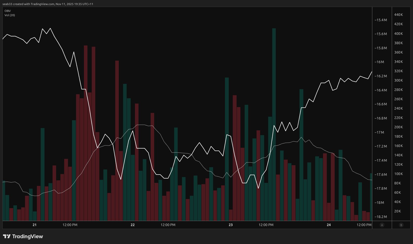Screen dimensions: 413x244
Task: Click date label 21 on time axis
Action: click(x=35, y=225)
